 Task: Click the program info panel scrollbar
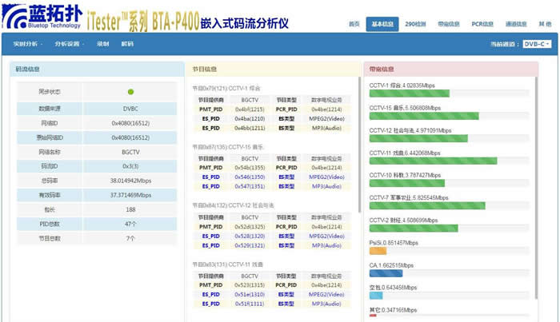(x=359, y=145)
